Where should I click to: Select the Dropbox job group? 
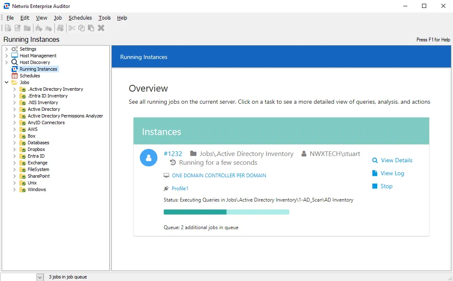[x=36, y=149]
